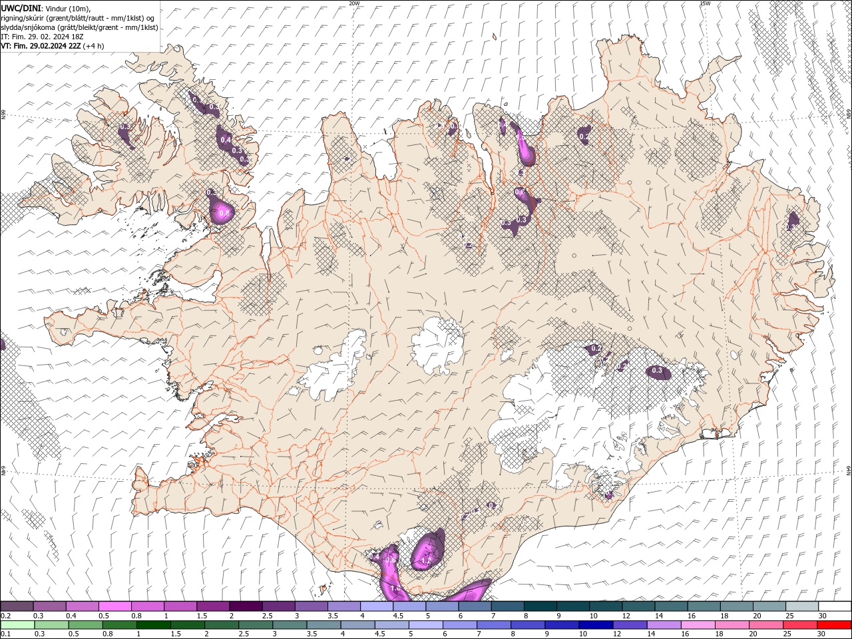
Task: Click the '1.6' value on southern coastal band
Action: (x=395, y=588)
